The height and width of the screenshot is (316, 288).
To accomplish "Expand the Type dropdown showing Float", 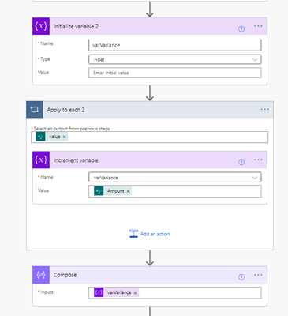I will [175, 59].
